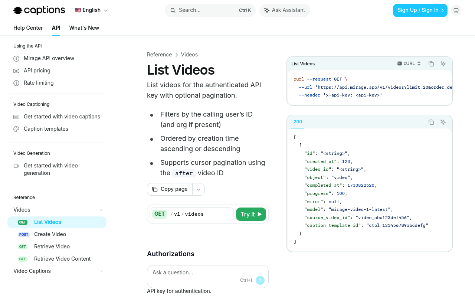The image size is (475, 297).
Task: Click the "mirage-video-1-latest" value in response
Action: tap(360, 209)
